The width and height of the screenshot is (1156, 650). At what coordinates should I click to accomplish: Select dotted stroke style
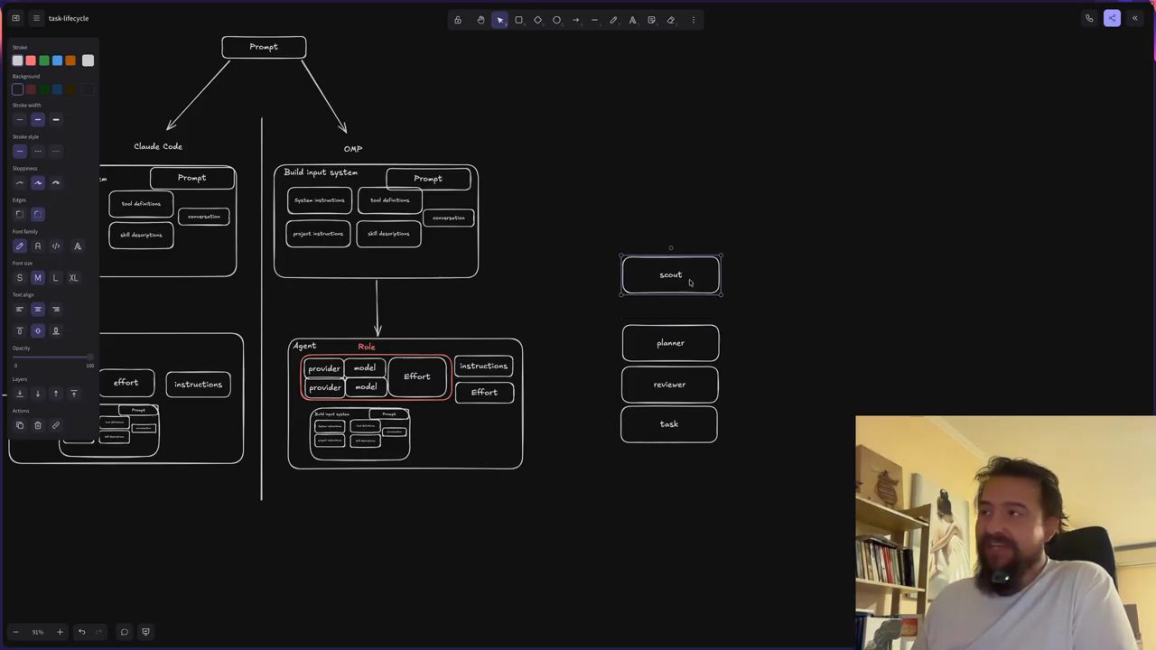click(55, 151)
